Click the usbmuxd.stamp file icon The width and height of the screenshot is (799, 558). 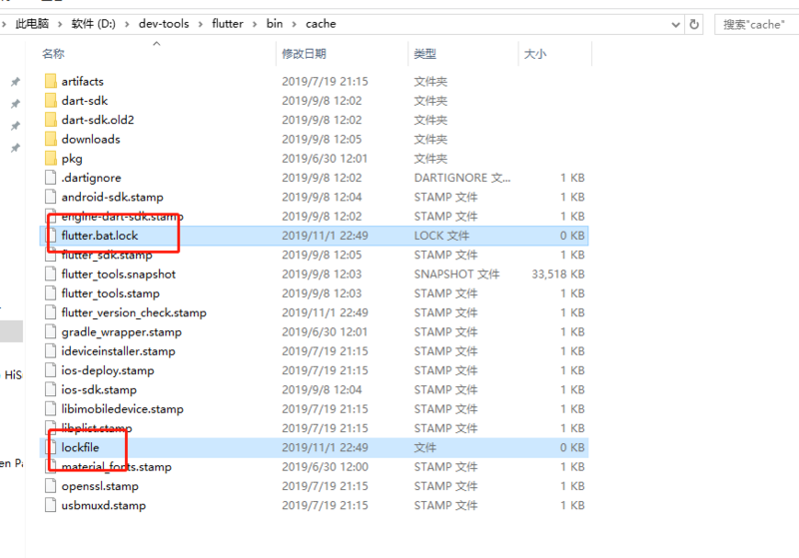tap(51, 505)
